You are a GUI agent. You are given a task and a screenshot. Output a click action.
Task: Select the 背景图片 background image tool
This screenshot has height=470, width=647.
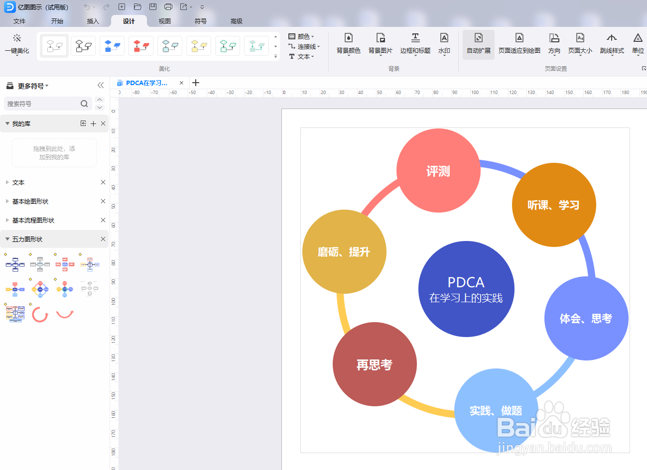381,44
